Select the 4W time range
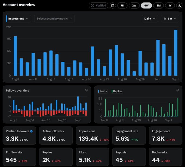This screenshot has height=167, width=185. (x=146, y=5)
